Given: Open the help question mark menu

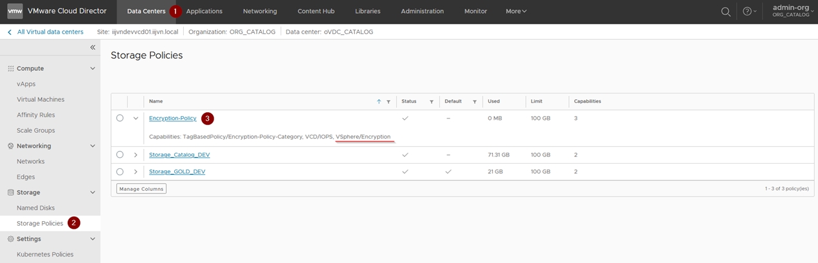Looking at the screenshot, I should point(746,12).
